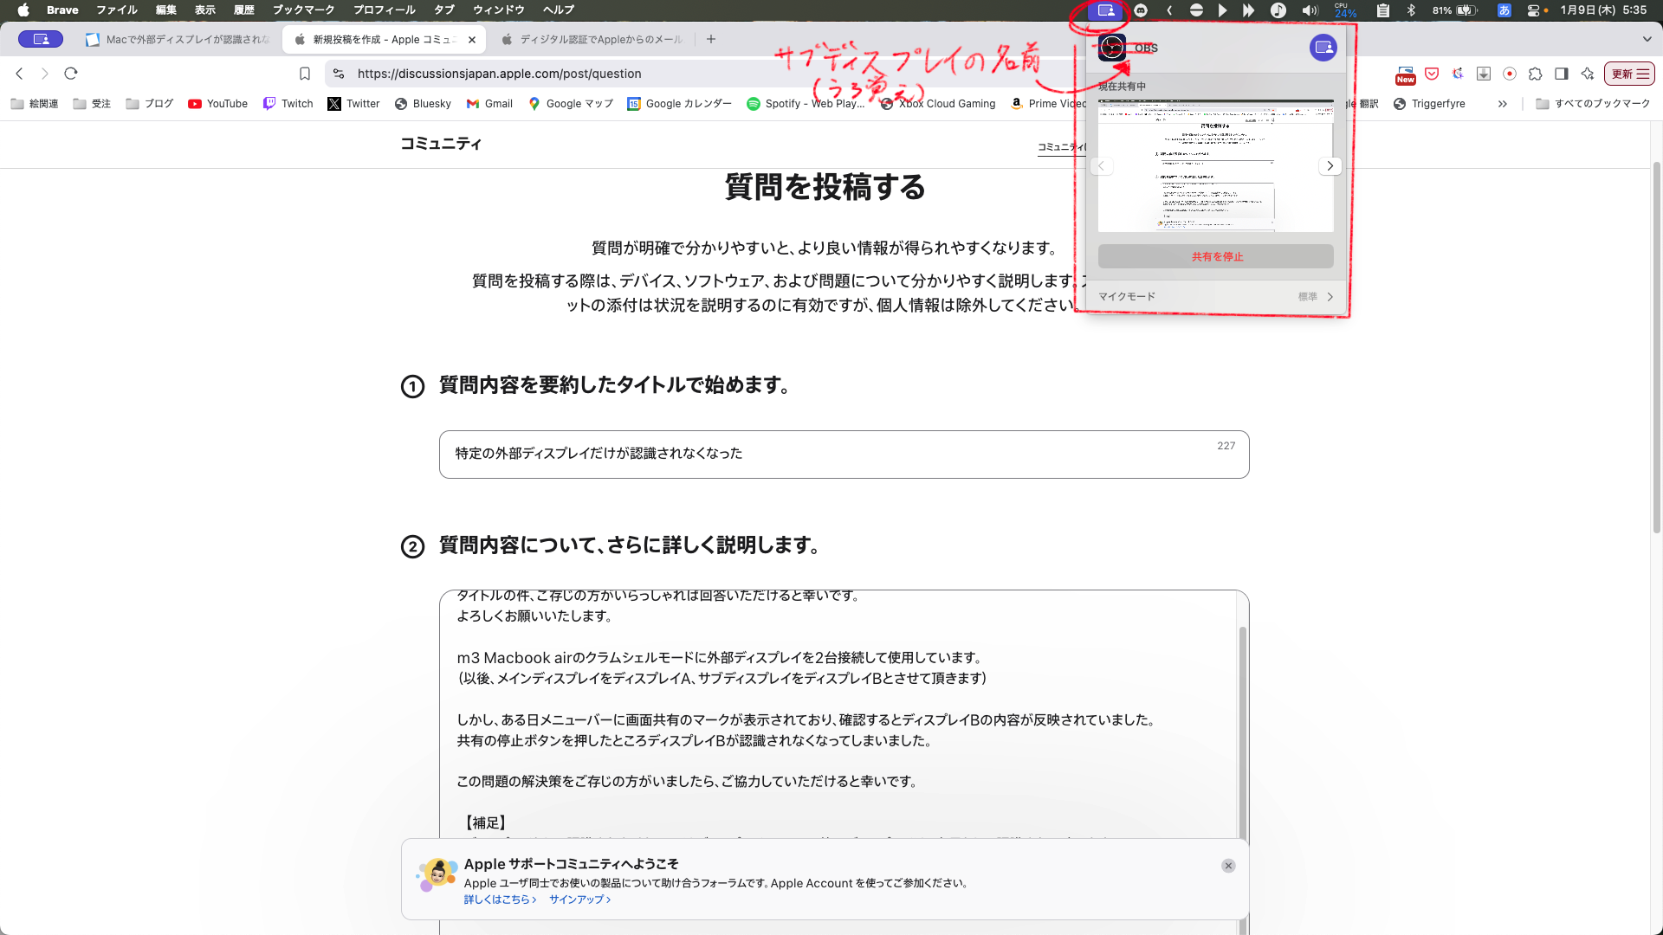The width and height of the screenshot is (1663, 935).
Task: Dismiss the Apple support community welcome banner
Action: [1228, 866]
